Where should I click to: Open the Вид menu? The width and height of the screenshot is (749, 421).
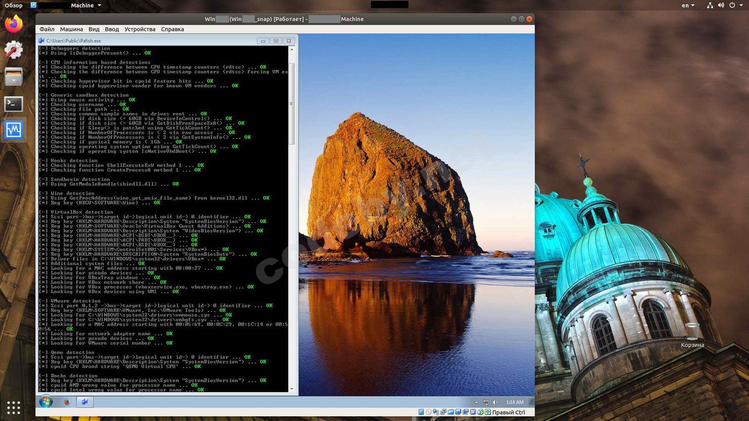coord(94,29)
